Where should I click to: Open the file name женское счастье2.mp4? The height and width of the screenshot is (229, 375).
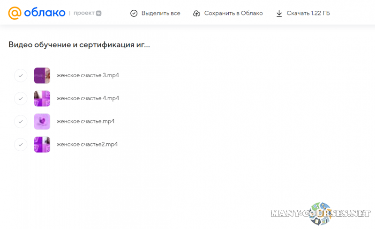(87, 144)
